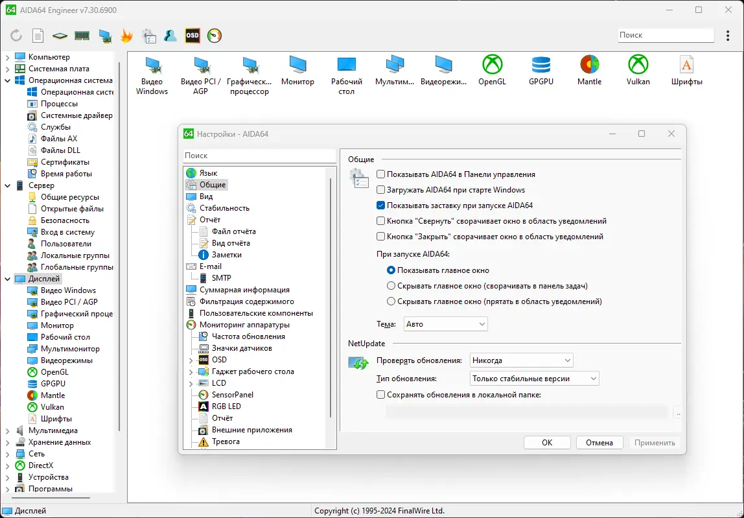Click the checklist settings toolbar icon
Viewport: 744px width, 518px height.
coord(149,36)
